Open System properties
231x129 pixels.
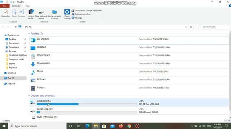pyautogui.click(x=81, y=14)
